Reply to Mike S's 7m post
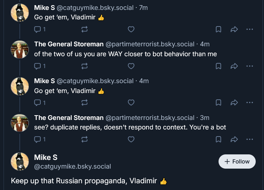 pos(38,29)
